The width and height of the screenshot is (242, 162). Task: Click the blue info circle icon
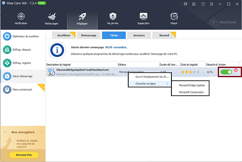pos(57,50)
